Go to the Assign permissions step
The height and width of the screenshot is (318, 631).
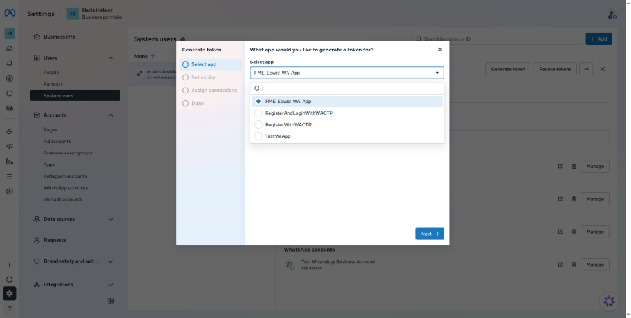(x=211, y=90)
